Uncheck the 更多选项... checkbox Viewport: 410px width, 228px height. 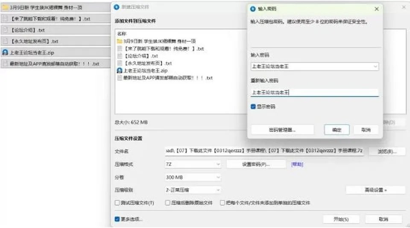coord(117,219)
